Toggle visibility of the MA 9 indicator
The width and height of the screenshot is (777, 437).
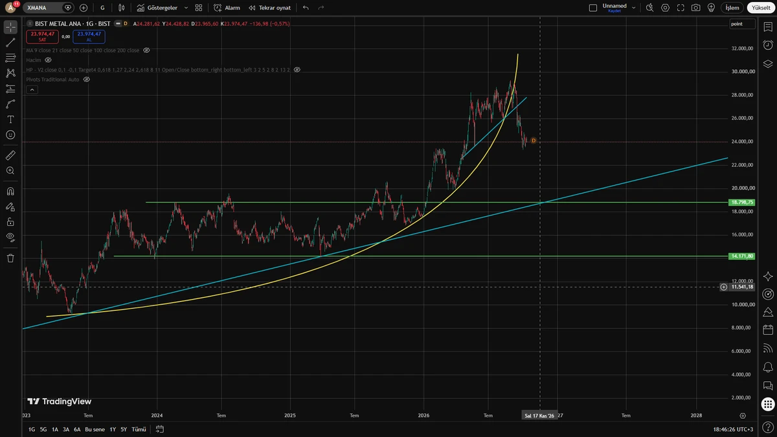tap(146, 50)
